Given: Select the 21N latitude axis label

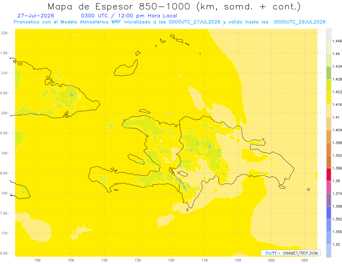Looking at the screenshot, I should point(4,73).
